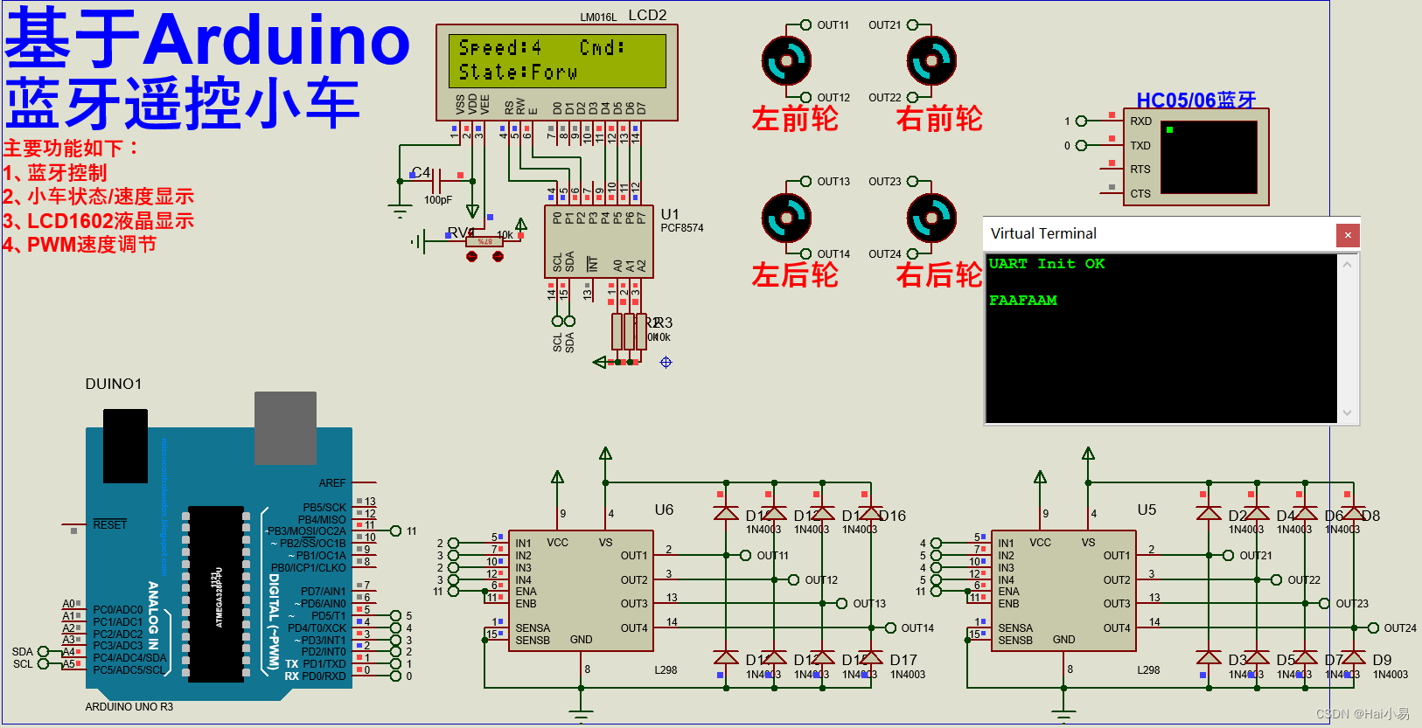Click the 4、PWM速度调节 text line
The height and width of the screenshot is (728, 1422).
coord(80,245)
